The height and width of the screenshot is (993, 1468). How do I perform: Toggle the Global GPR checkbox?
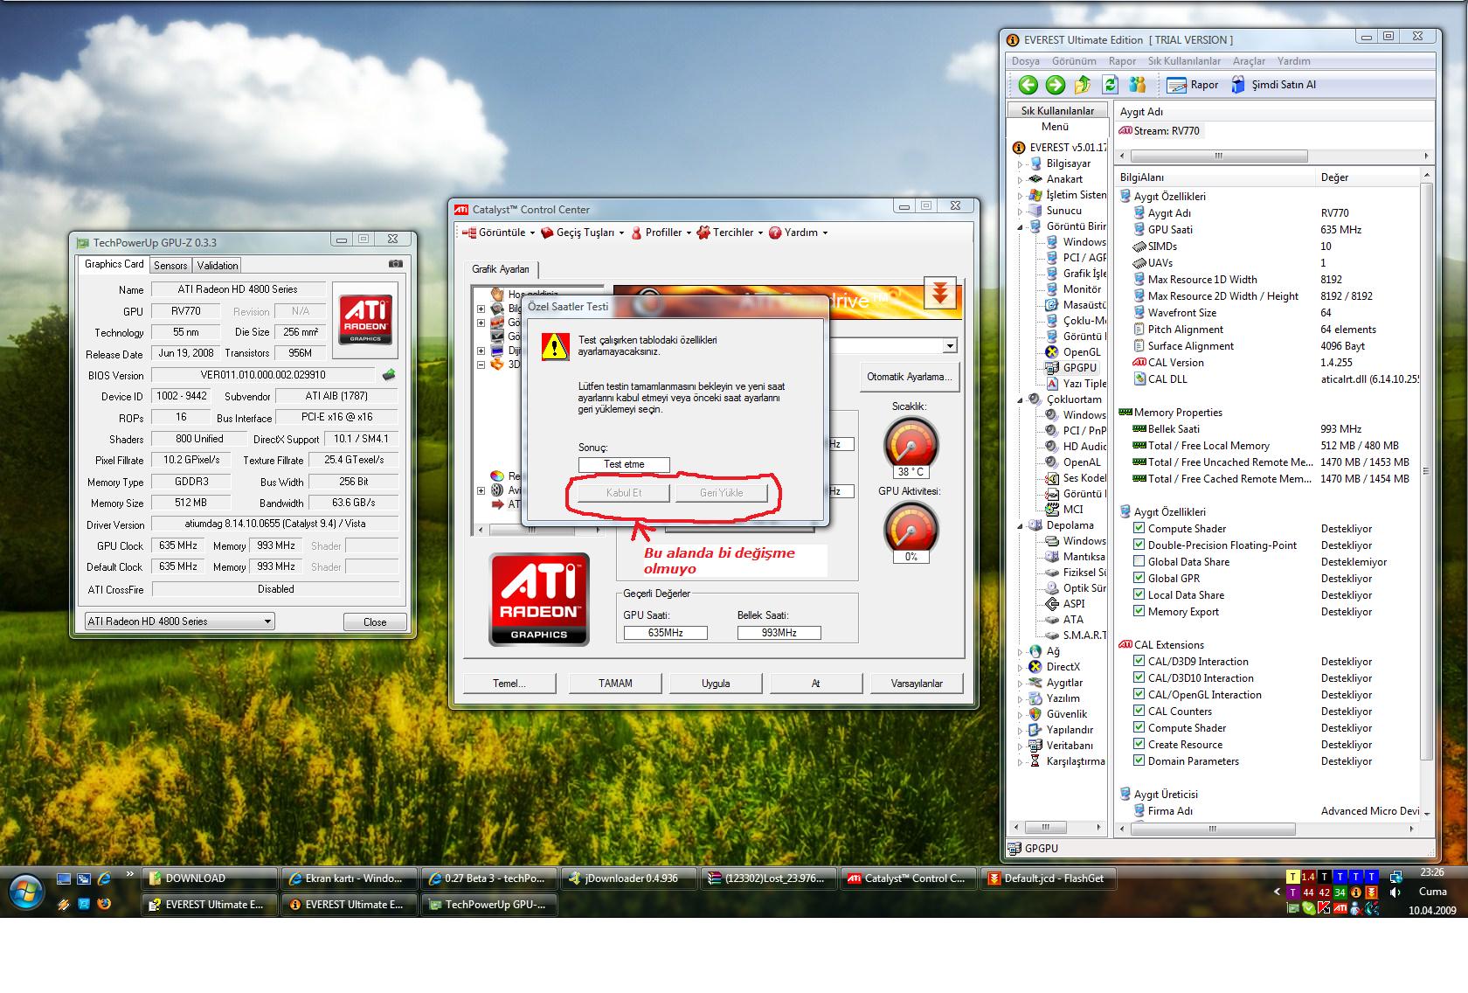pyautogui.click(x=1139, y=578)
